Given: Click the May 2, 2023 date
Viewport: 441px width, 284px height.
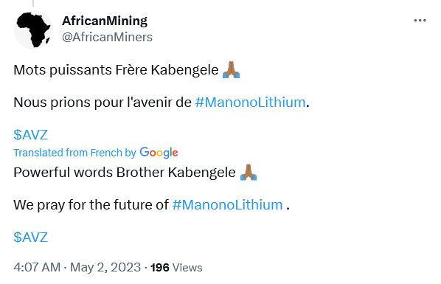Looking at the screenshot, I should pos(105,267).
